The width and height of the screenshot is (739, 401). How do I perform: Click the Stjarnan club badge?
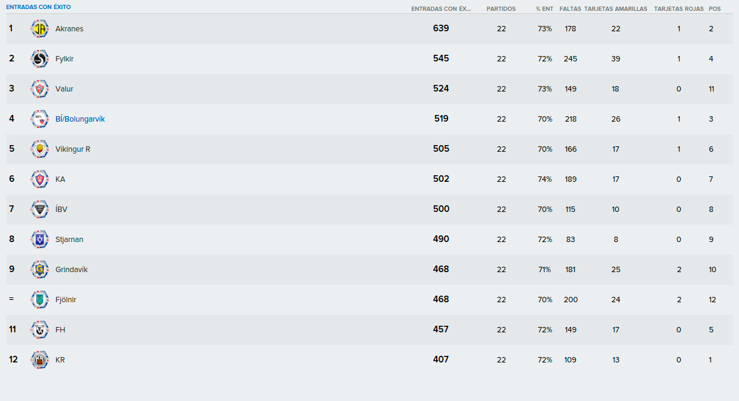pyautogui.click(x=40, y=240)
